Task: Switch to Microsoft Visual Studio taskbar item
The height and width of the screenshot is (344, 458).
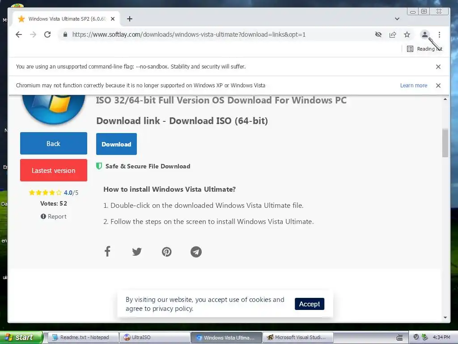Action: [298, 337]
